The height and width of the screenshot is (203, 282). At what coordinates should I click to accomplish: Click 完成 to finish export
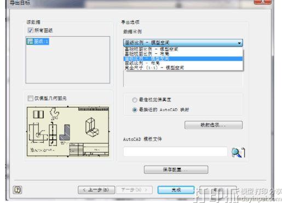tap(176, 190)
